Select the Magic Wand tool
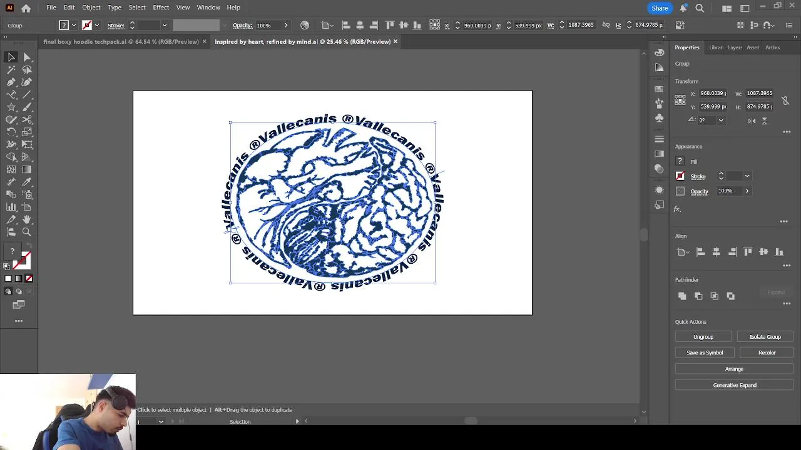801x450 pixels. coord(11,69)
